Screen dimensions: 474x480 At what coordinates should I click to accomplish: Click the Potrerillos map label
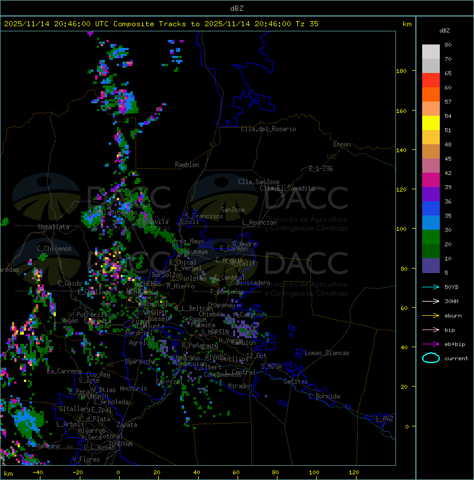point(95,315)
